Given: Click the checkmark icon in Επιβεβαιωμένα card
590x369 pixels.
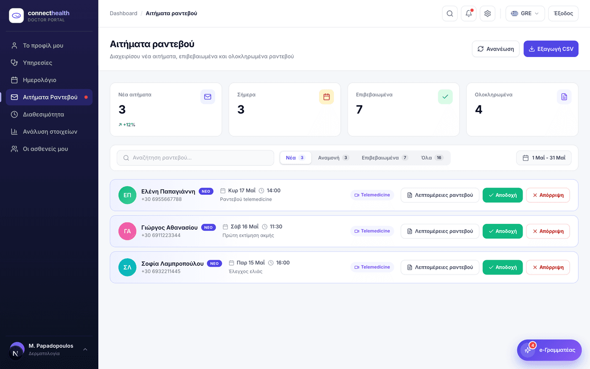Looking at the screenshot, I should click(445, 97).
